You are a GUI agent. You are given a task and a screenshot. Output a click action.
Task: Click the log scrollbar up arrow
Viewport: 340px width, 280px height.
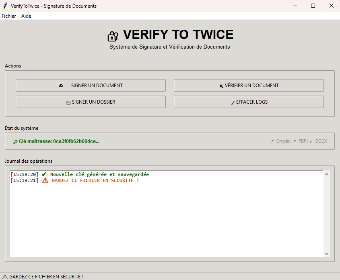click(x=327, y=174)
